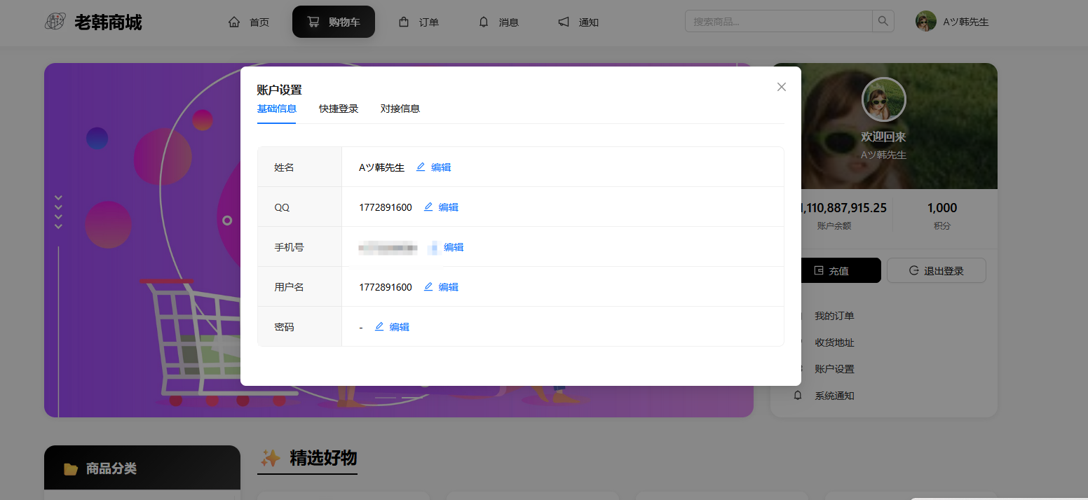Click the 老韩商城 logo icon

55,22
